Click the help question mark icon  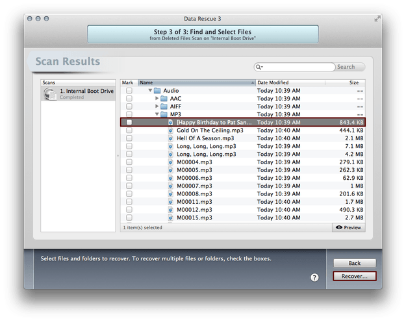(x=314, y=278)
